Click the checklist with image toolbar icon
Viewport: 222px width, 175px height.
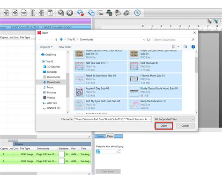point(100,13)
